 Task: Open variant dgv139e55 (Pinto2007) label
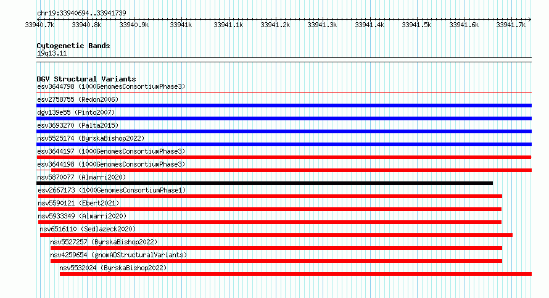coord(76,112)
